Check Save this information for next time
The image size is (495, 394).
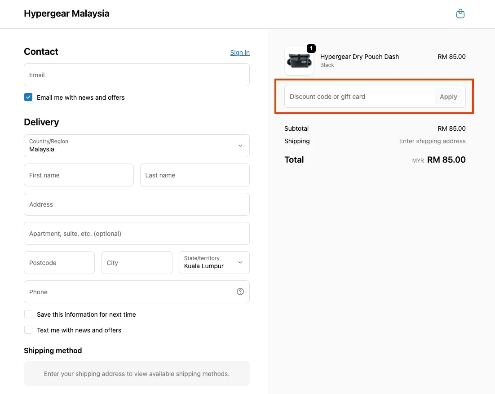[x=28, y=314]
